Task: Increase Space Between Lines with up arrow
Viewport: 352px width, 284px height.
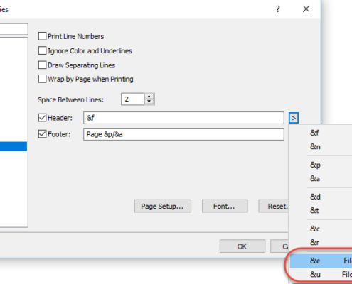Action: point(149,97)
